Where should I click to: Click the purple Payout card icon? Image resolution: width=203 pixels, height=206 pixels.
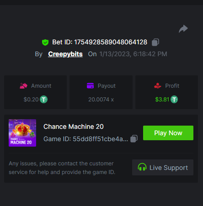coord(90,85)
